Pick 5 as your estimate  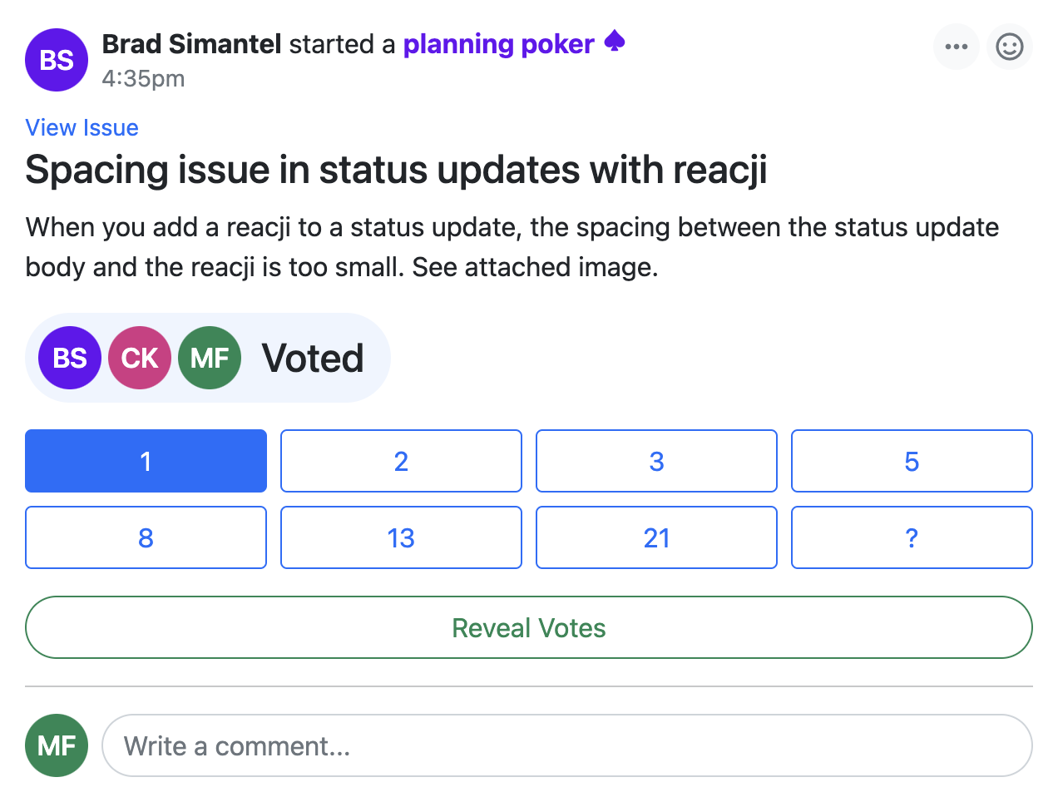tap(912, 461)
